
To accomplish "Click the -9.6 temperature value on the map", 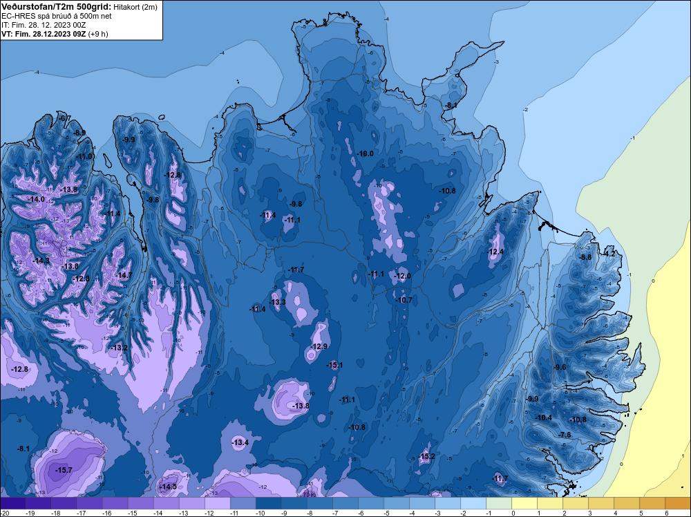I will pyautogui.click(x=559, y=367).
